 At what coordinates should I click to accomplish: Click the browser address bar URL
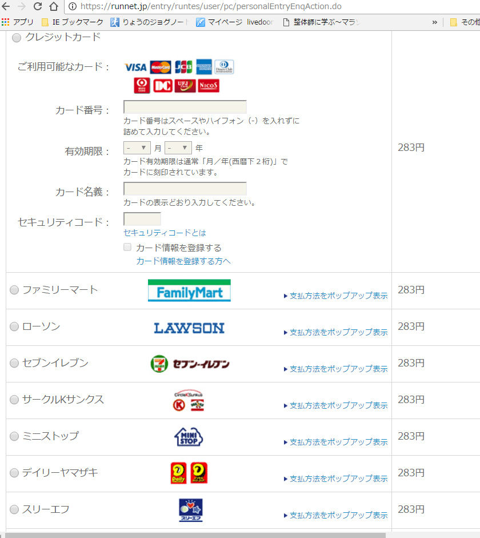(211, 6)
